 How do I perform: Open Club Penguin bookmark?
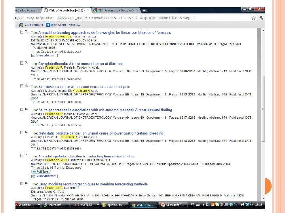click(31, 25)
